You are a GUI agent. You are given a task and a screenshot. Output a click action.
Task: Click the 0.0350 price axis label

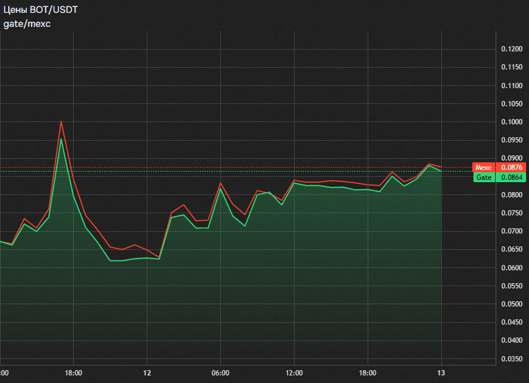tap(511, 358)
